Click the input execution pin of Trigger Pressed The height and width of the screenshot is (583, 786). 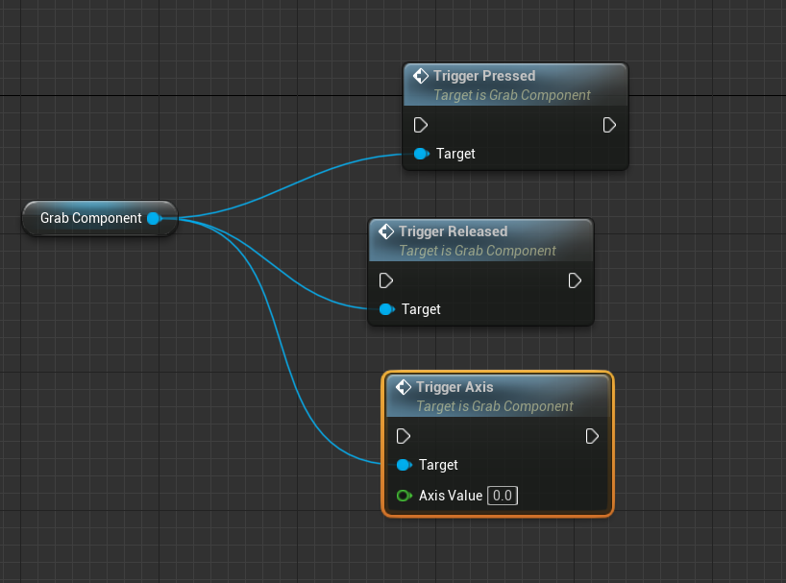421,125
